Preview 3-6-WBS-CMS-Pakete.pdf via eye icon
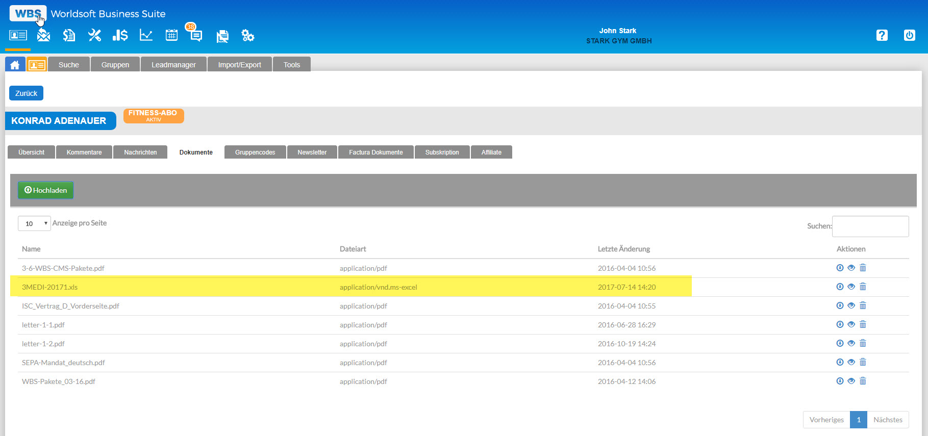The width and height of the screenshot is (928, 436). click(851, 268)
